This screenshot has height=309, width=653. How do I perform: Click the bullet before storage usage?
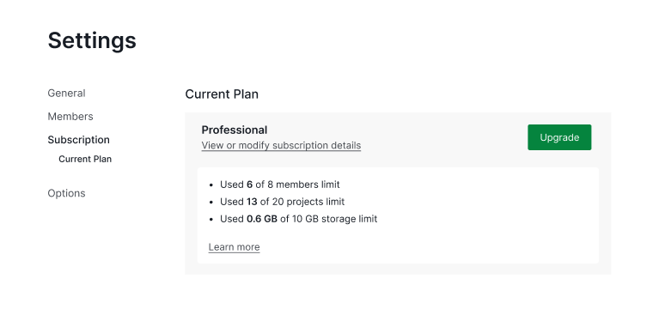tap(211, 219)
